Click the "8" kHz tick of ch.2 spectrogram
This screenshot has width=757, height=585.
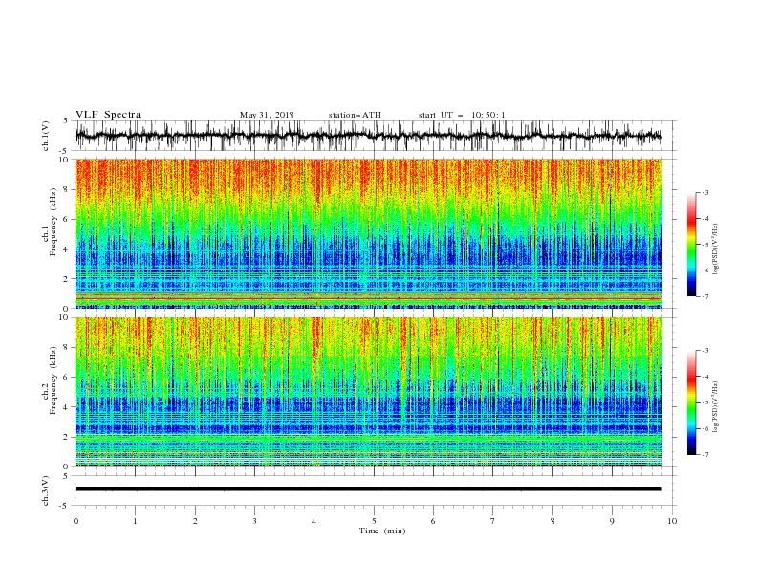pos(66,348)
